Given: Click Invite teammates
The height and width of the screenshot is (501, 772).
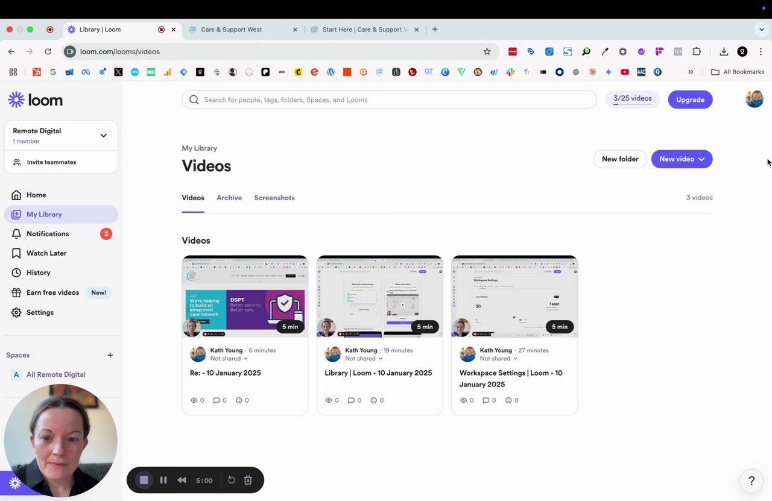Looking at the screenshot, I should point(61,162).
